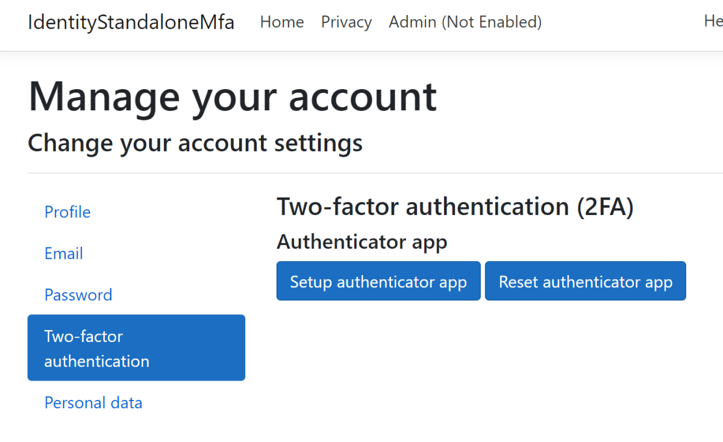
Task: Switch to the Email sidebar tab
Action: [x=63, y=254]
